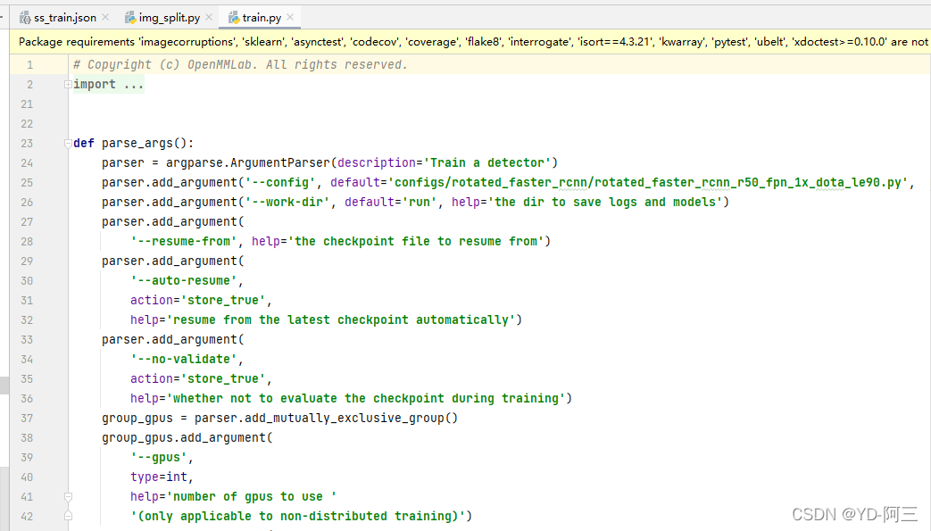Image resolution: width=931 pixels, height=531 pixels.
Task: Click 'parser.add_argument(' on line 29
Action: (173, 261)
